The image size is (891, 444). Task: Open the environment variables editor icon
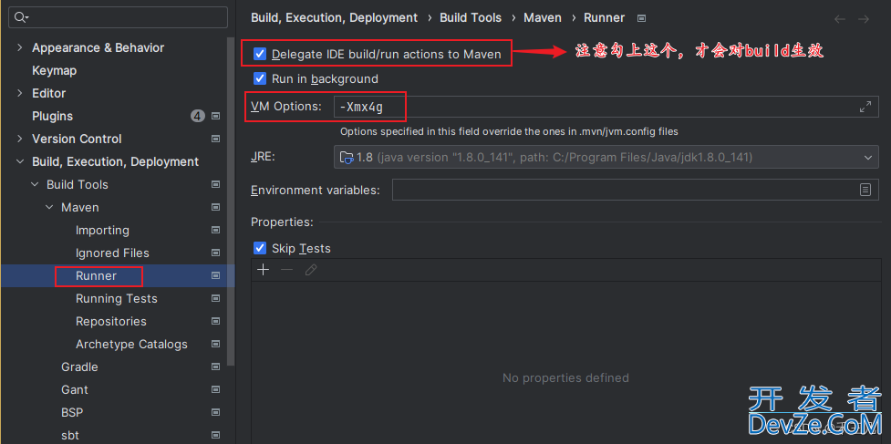pos(865,190)
